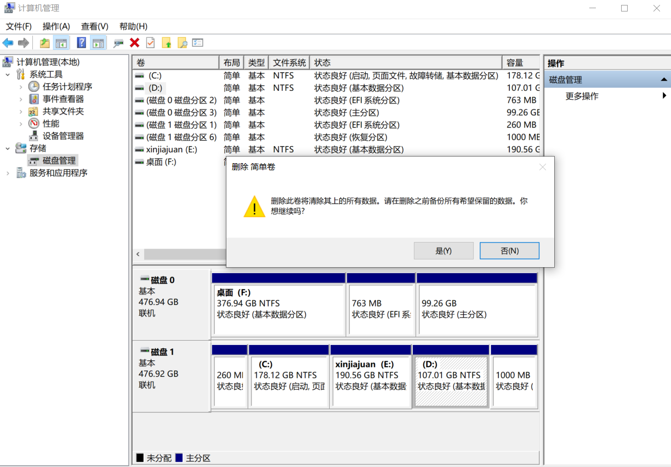Sort by the 状态 column header
Viewport: 671px width, 467px height.
pos(406,62)
